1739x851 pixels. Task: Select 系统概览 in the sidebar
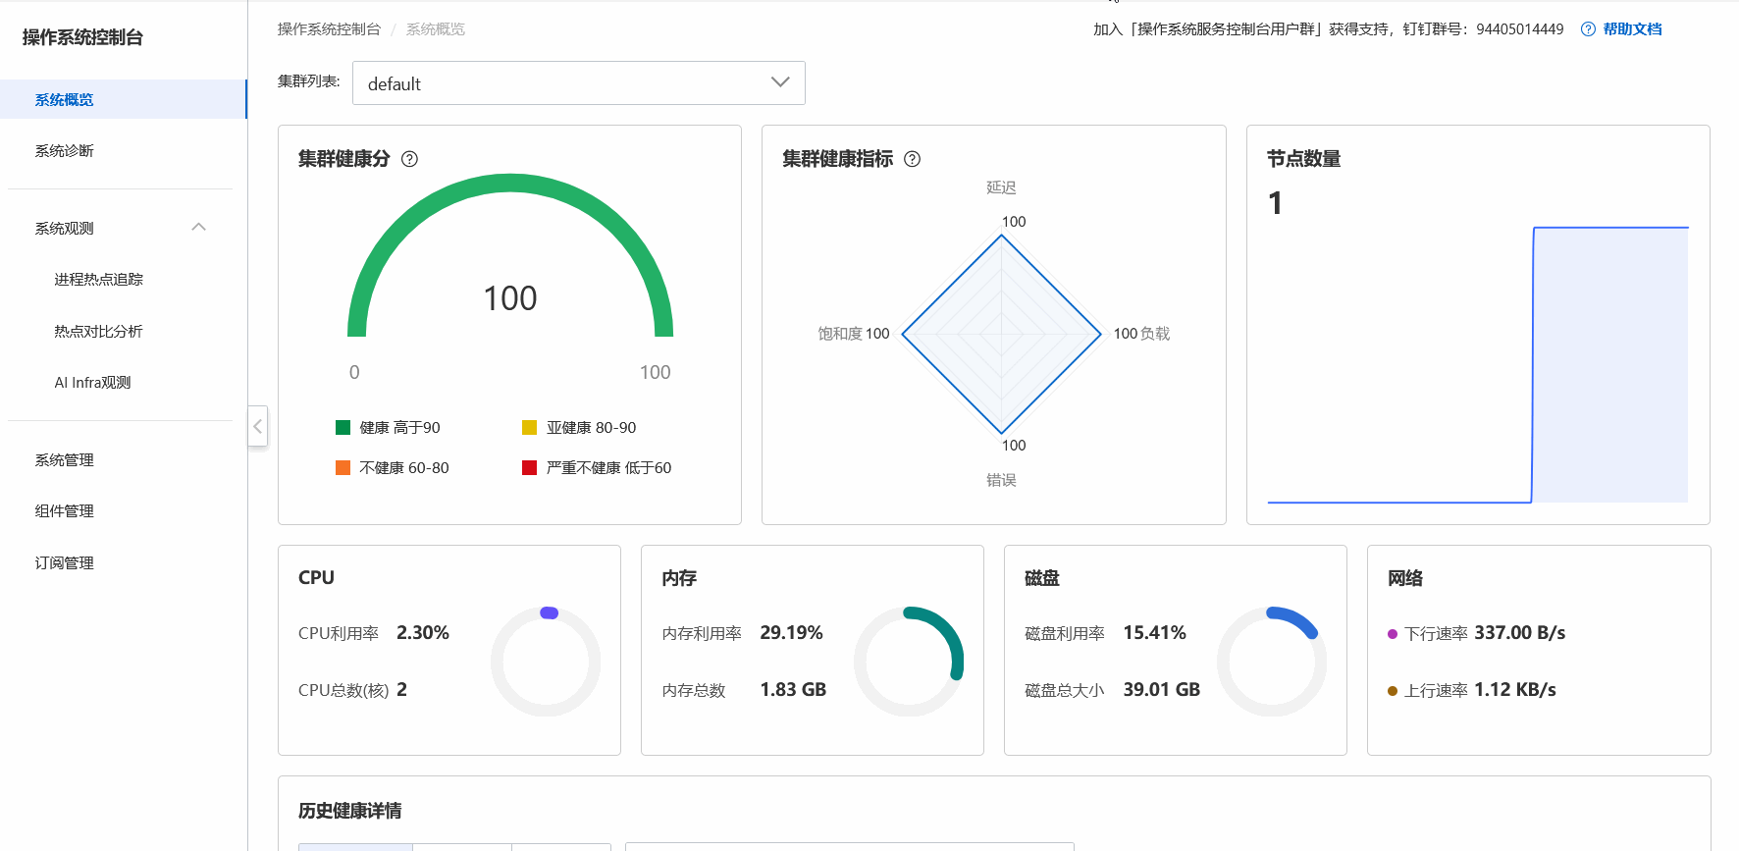coord(124,99)
